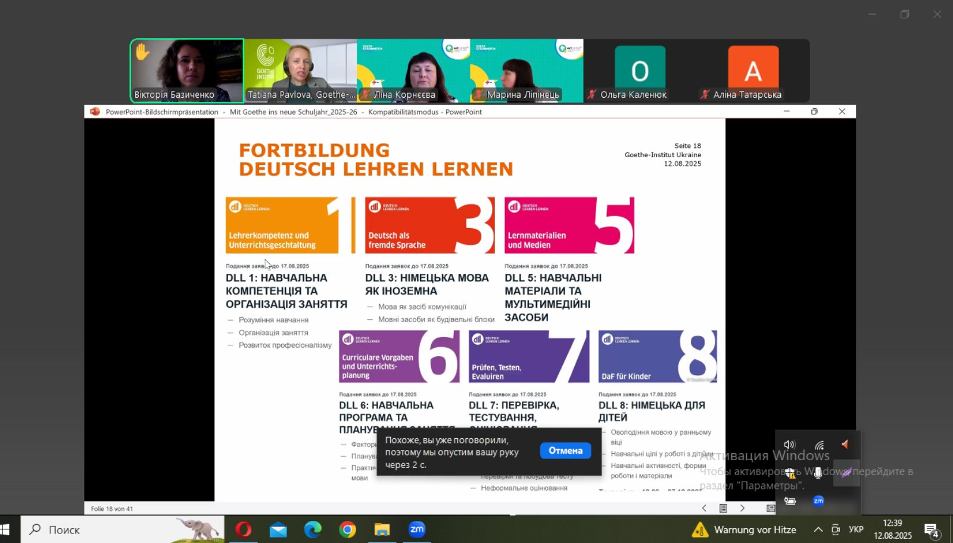The image size is (953, 543).
Task: Click DLL 8 DaF für Kinder banner
Action: (x=658, y=356)
